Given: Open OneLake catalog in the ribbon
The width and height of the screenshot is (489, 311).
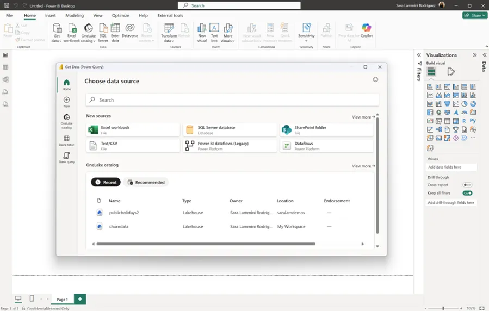Looking at the screenshot, I should (88, 33).
